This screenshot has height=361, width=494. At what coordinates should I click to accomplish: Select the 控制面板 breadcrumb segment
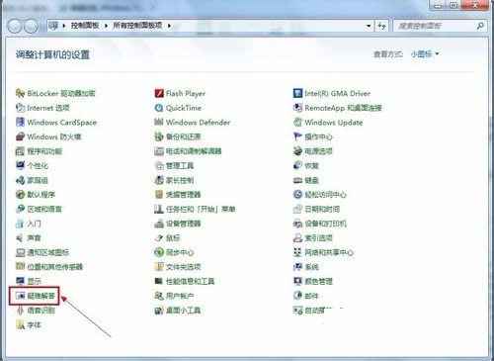(x=85, y=26)
